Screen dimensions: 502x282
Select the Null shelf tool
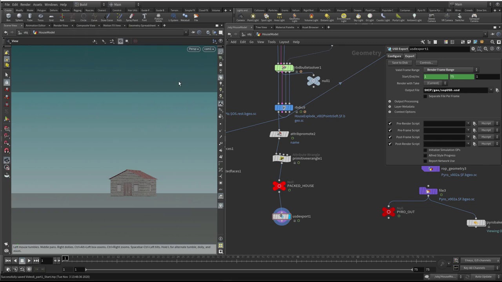tap(62, 18)
